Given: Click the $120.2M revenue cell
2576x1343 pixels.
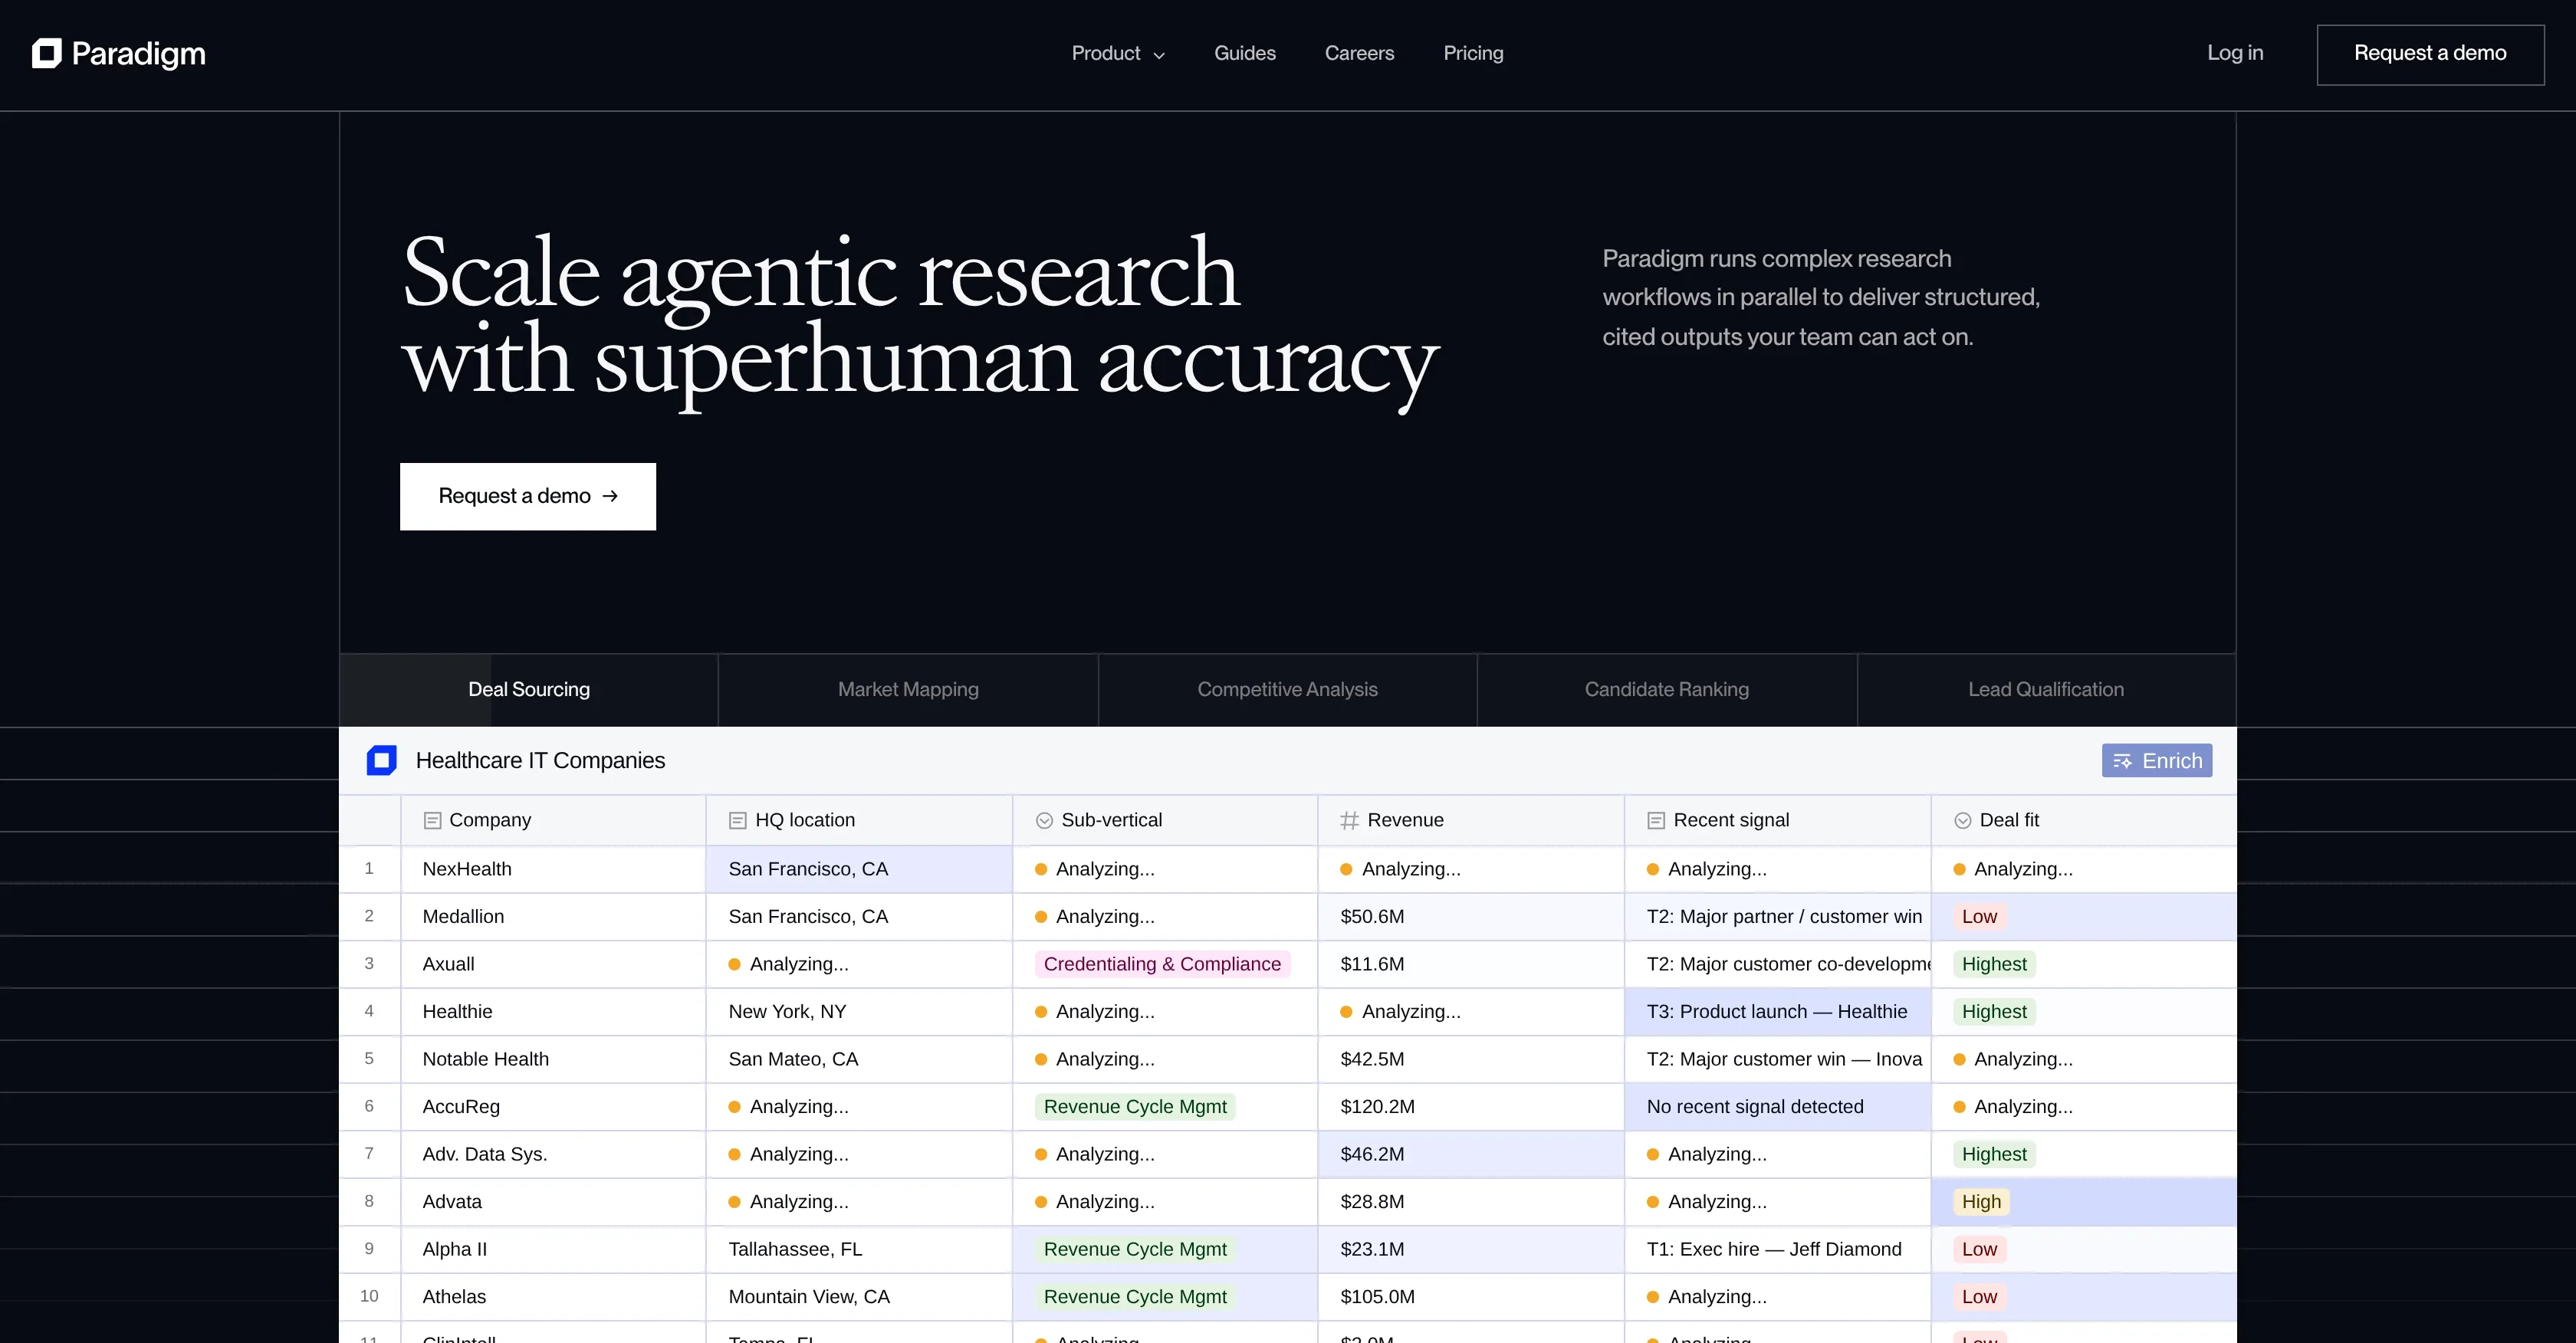Looking at the screenshot, I should 1471,1106.
